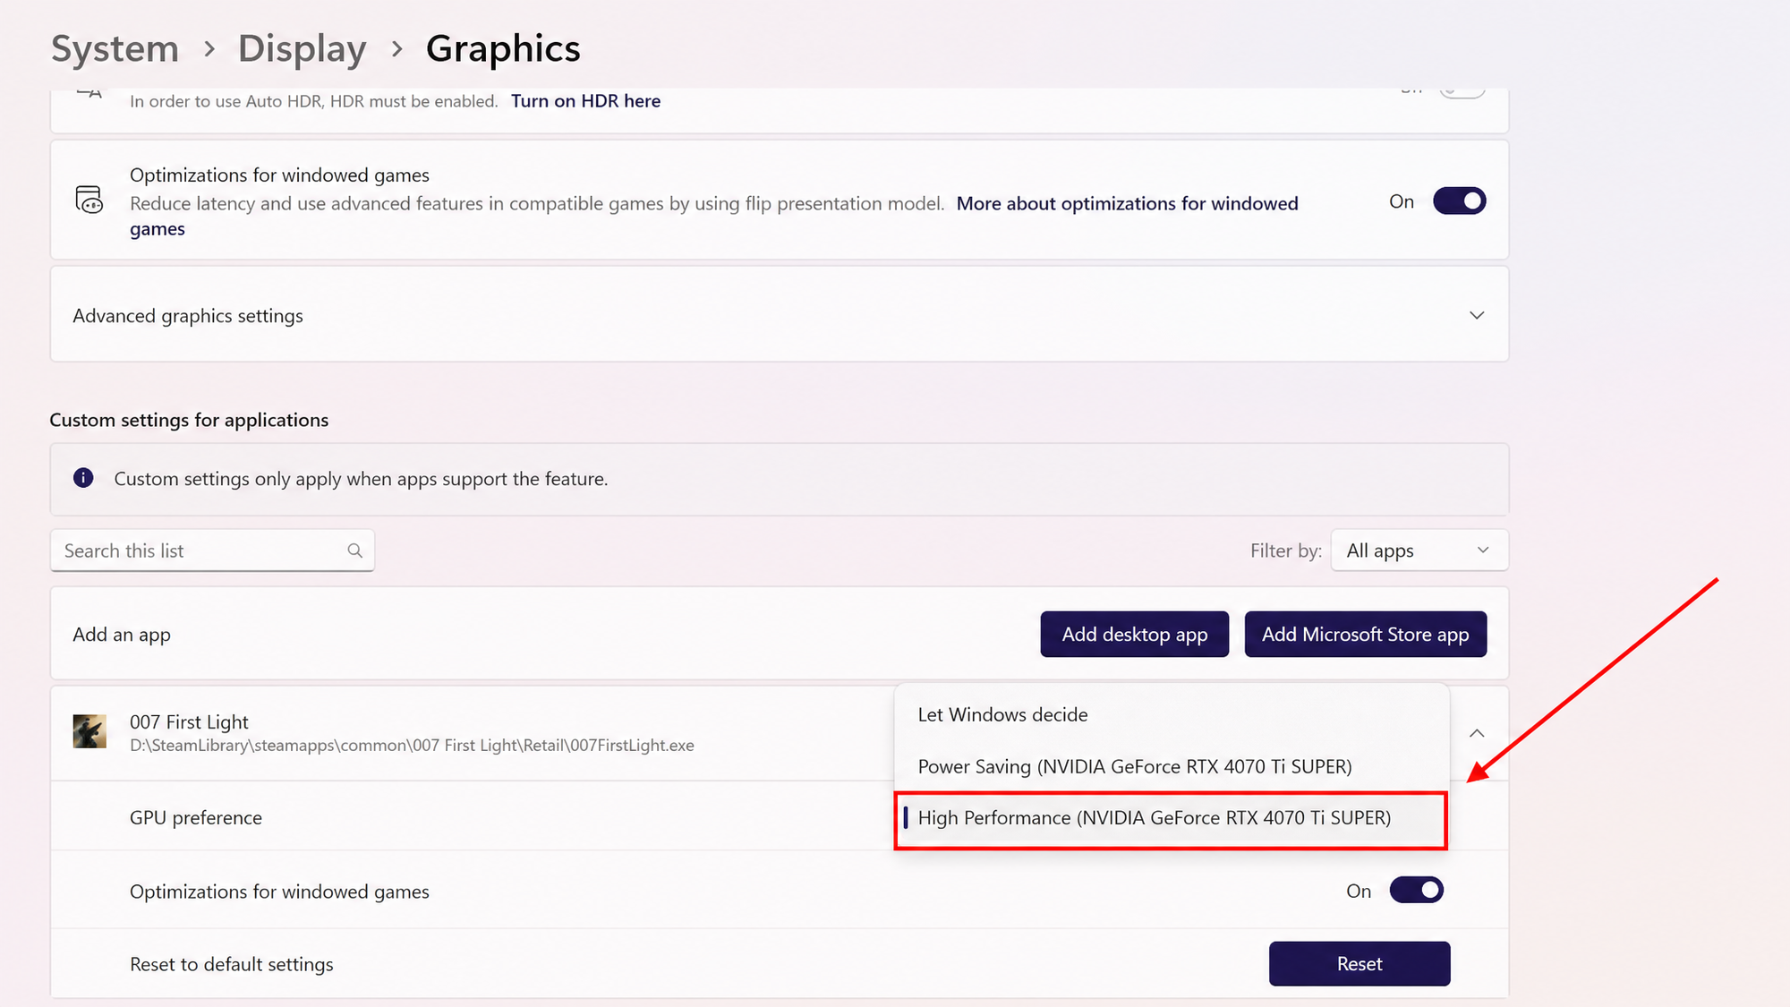Click the 007 First Light app name
The height and width of the screenshot is (1007, 1790).
coord(189,721)
